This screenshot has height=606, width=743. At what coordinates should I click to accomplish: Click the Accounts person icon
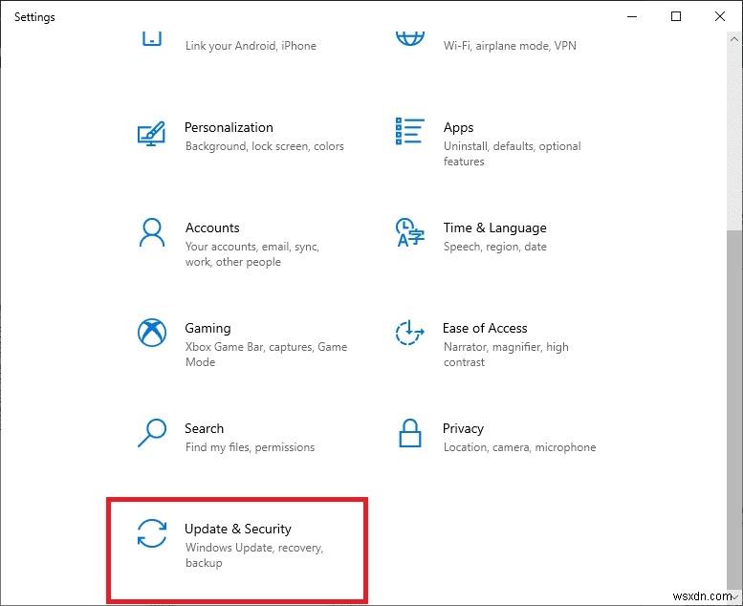(x=152, y=232)
